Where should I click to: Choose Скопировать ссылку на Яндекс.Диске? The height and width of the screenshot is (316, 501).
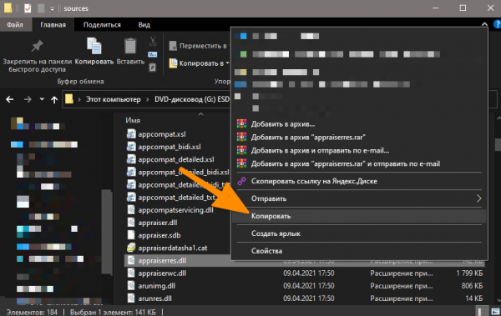point(314,181)
